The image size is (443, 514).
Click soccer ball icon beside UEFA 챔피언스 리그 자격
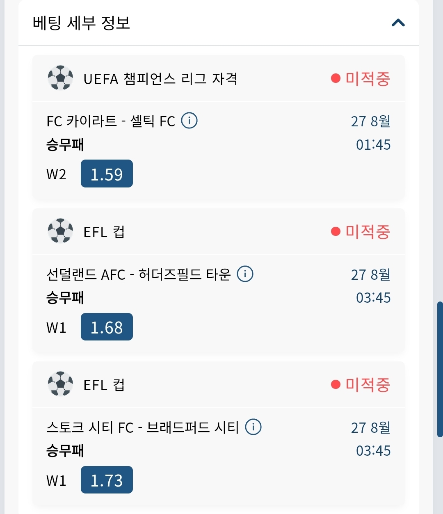(x=61, y=78)
